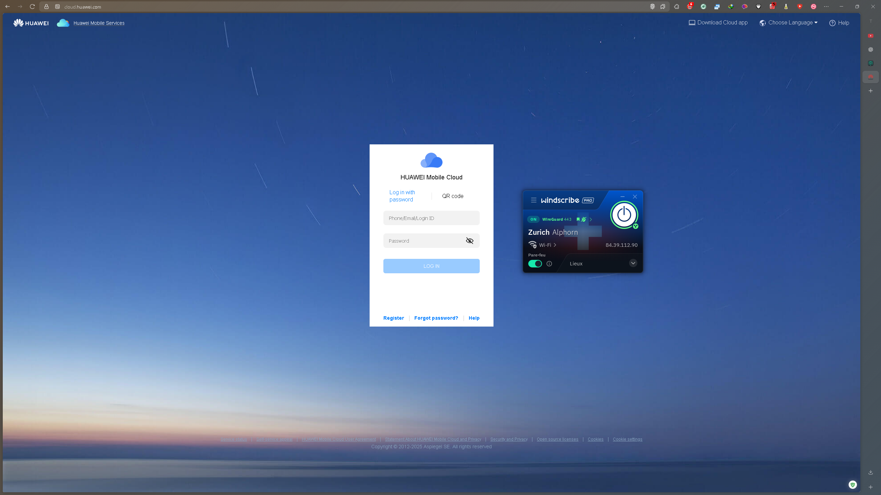
Task: Click the Huawei logo in header
Action: 31,23
